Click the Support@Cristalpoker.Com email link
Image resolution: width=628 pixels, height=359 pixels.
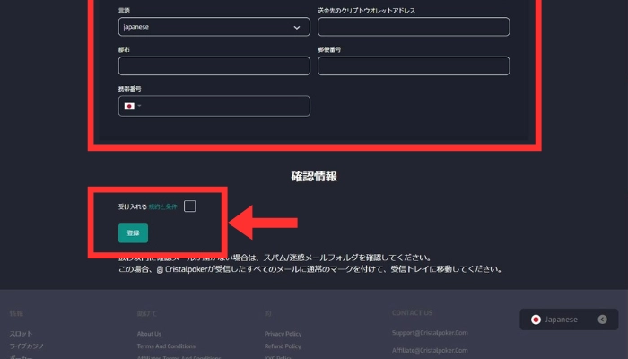pos(430,333)
